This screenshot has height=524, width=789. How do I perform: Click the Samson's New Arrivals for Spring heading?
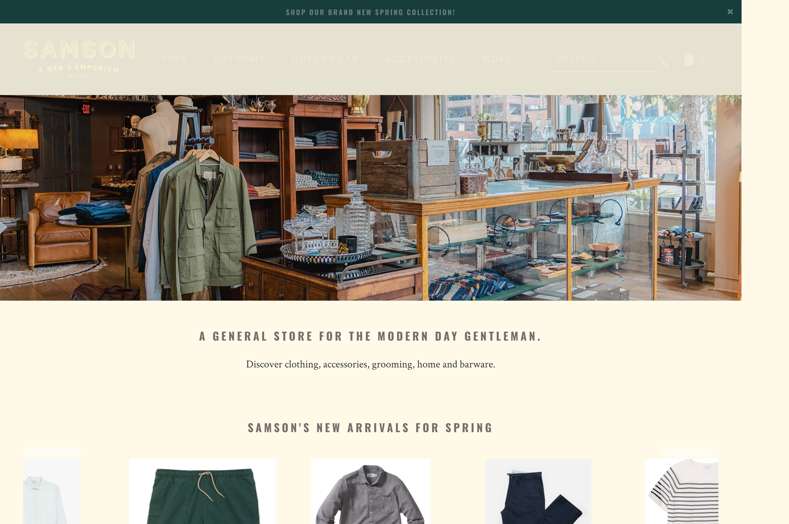coord(370,428)
